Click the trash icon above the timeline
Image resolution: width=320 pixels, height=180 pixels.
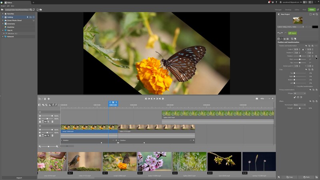coord(45,99)
